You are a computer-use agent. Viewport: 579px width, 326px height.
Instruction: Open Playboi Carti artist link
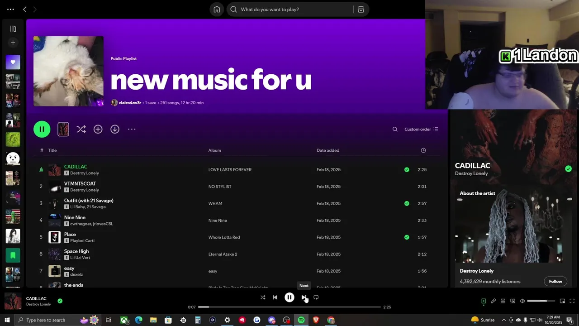tap(82, 240)
